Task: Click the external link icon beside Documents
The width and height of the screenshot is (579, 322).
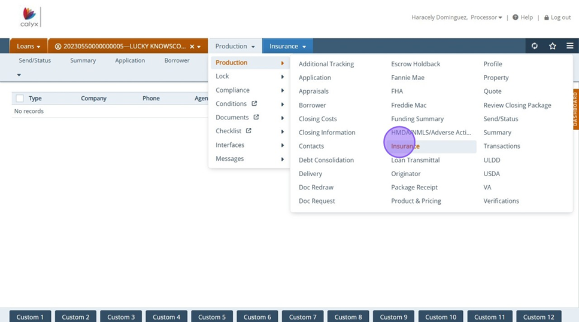Action: click(256, 118)
